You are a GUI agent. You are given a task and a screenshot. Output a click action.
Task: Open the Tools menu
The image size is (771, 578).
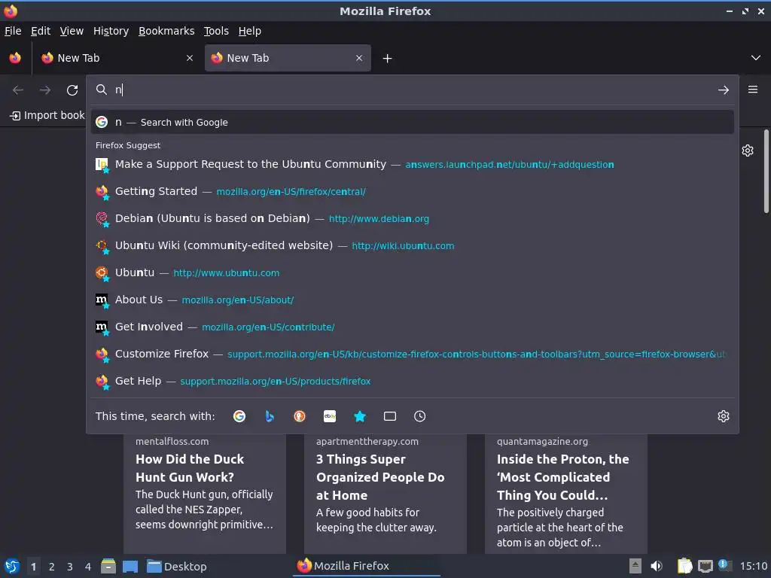coord(216,31)
